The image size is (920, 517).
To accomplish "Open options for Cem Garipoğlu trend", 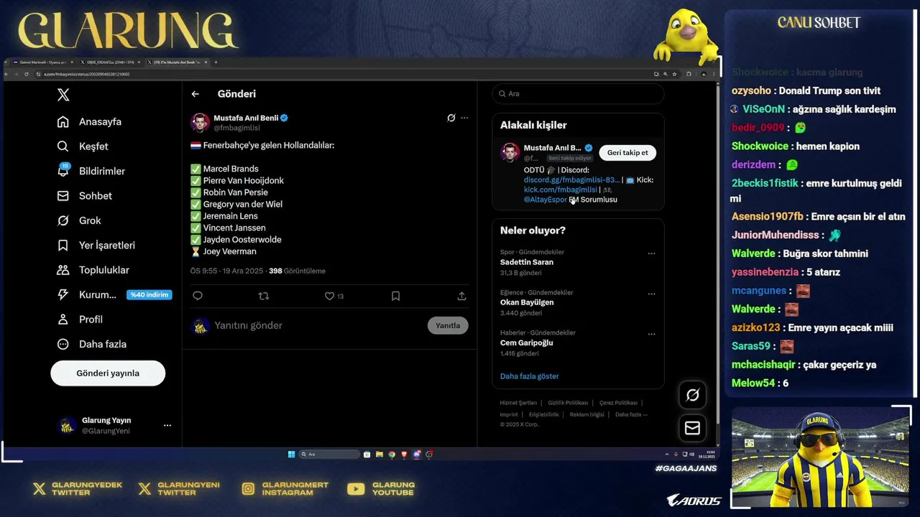I will [651, 334].
